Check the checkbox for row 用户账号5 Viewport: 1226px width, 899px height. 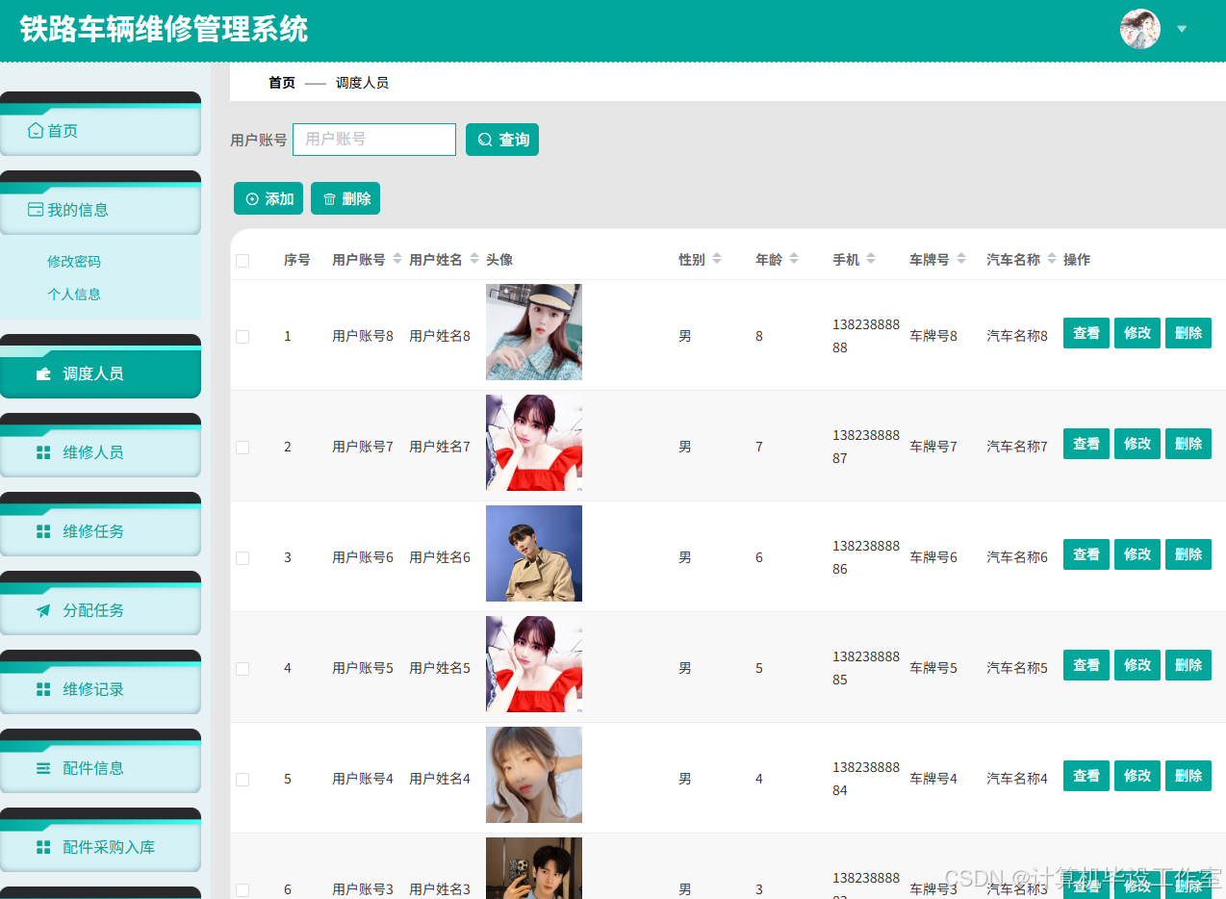click(243, 669)
